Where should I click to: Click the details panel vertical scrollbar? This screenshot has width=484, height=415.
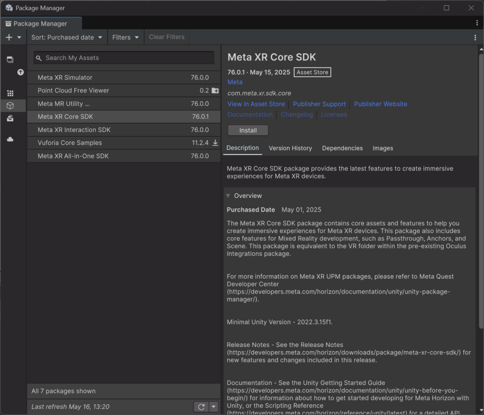point(481,191)
